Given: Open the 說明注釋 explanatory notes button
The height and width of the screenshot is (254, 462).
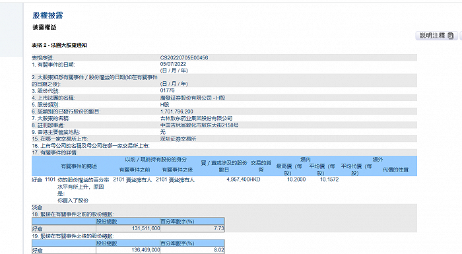Looking at the screenshot, I should point(436,36).
